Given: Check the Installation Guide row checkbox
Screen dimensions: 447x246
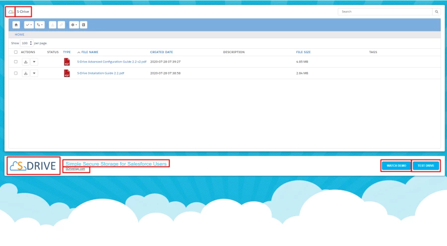Looking at the screenshot, I should point(16,73).
